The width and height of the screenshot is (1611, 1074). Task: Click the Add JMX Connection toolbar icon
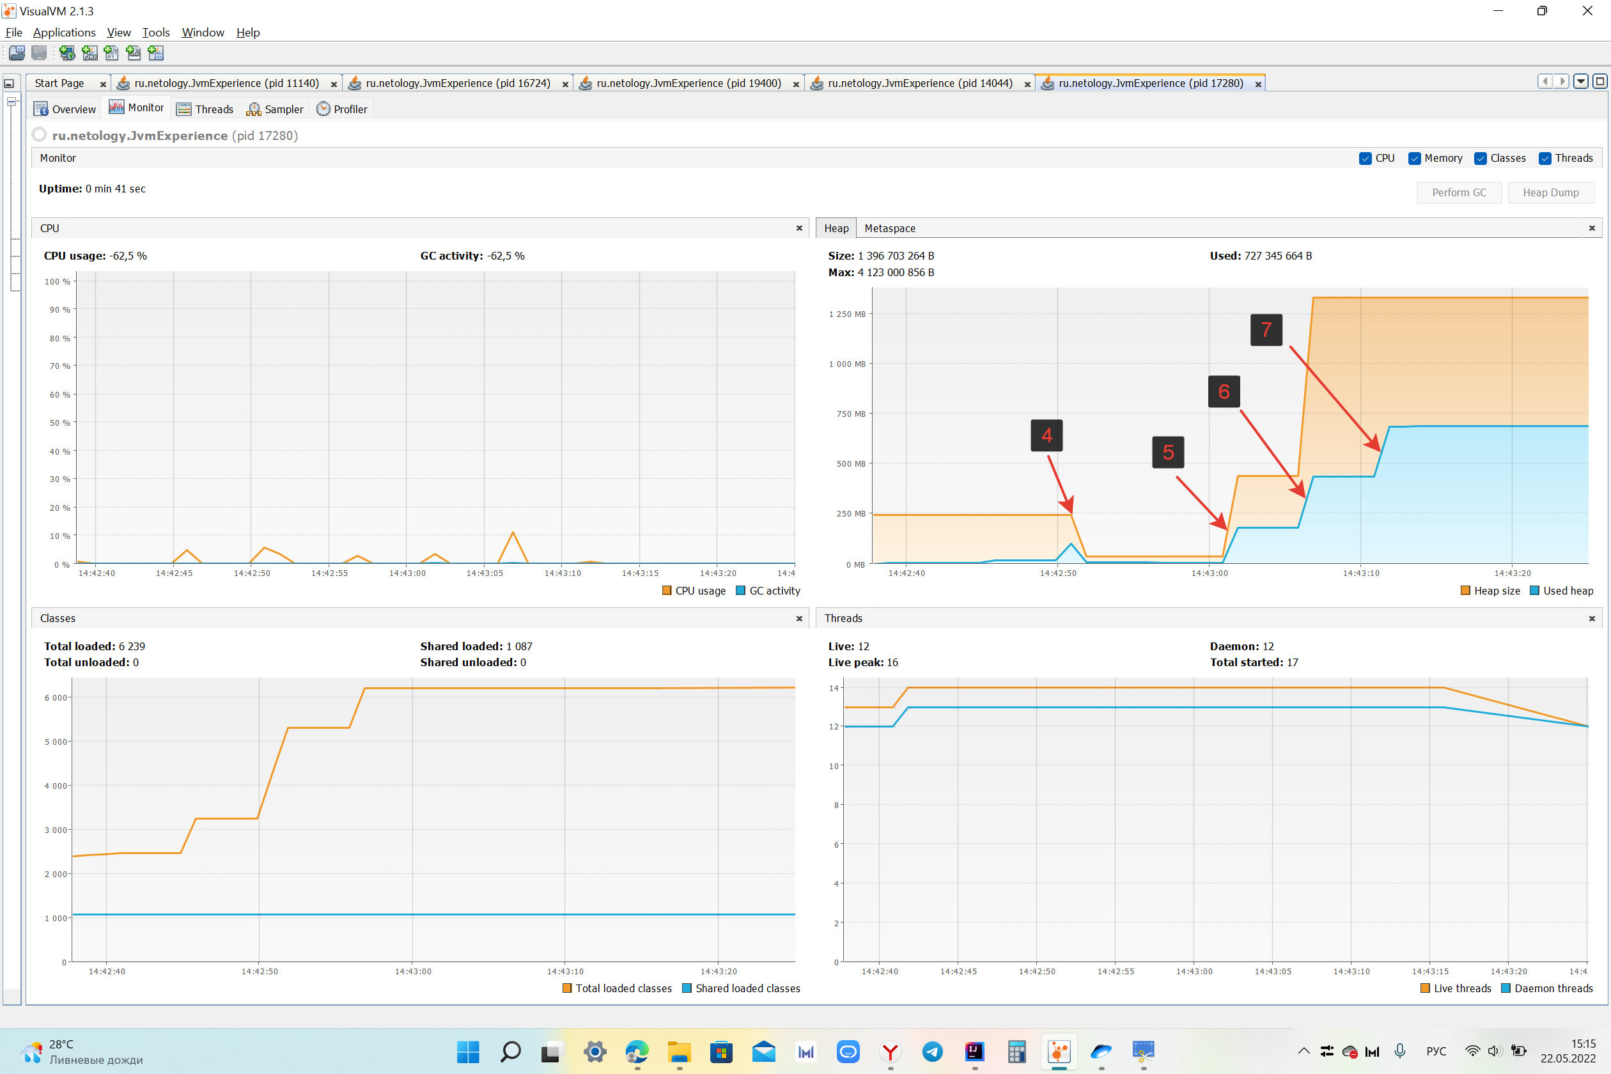89,52
